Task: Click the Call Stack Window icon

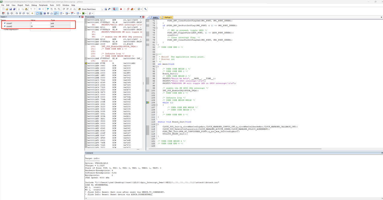Action: pyautogui.click(x=51, y=13)
